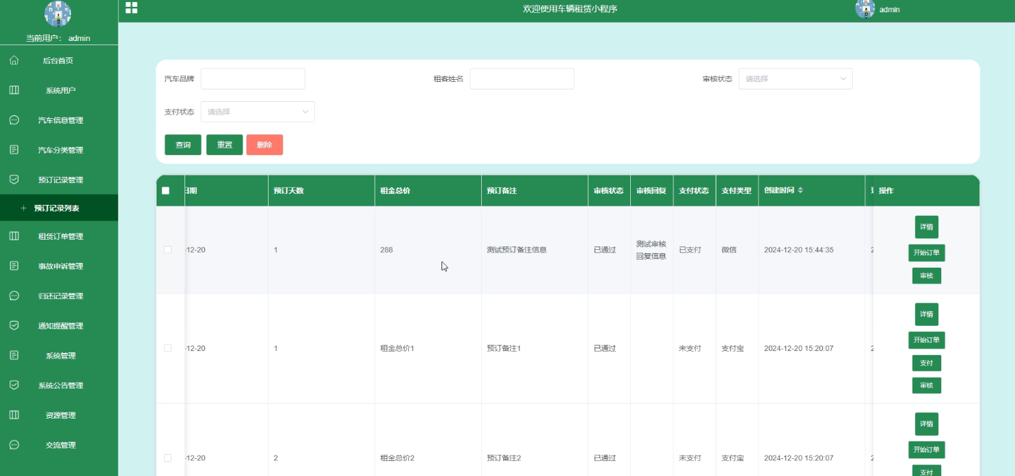This screenshot has width=1015, height=476.
Task: Click the shield icon beside 通知提醒管理
Action: pyautogui.click(x=14, y=326)
